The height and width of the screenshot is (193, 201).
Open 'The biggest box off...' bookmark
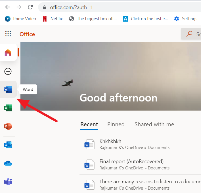point(93,19)
